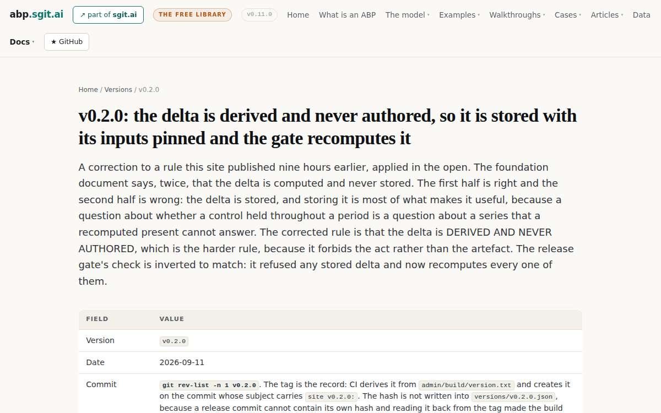This screenshot has width=661, height=413.
Task: Expand the Cases dropdown
Action: pyautogui.click(x=568, y=15)
